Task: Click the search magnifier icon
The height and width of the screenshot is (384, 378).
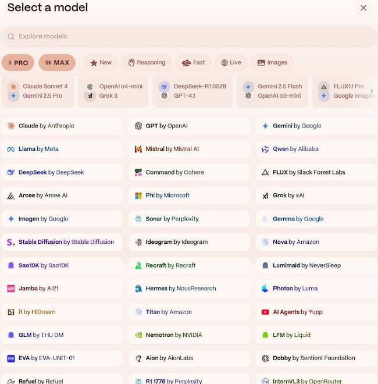Action: click(11, 37)
